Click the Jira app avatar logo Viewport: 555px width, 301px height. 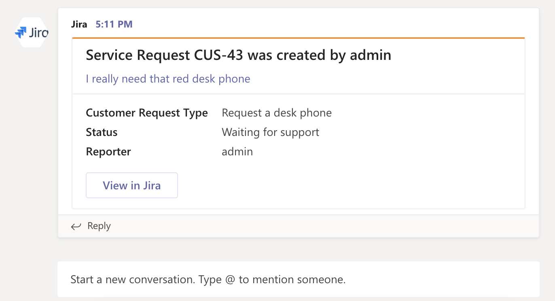point(31,32)
